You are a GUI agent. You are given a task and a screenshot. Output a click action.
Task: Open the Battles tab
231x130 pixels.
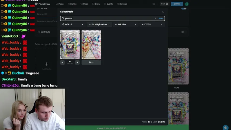[x=72, y=4]
